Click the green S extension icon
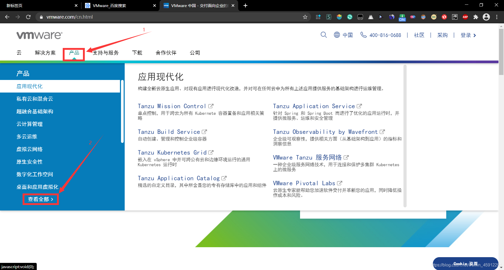Image resolution: width=504 pixels, height=270 pixels. coord(329,17)
